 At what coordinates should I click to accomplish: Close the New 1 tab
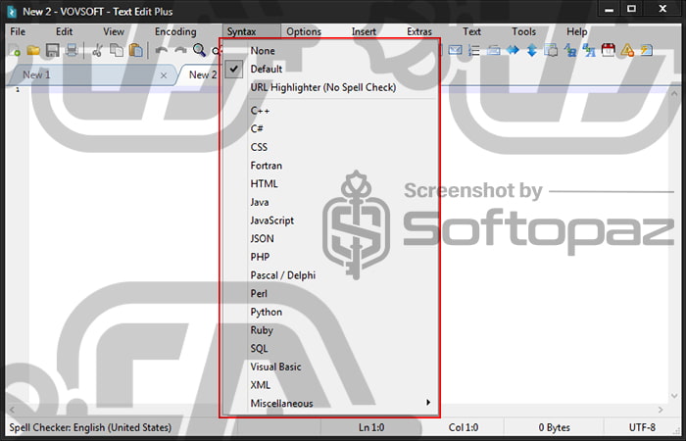click(164, 75)
